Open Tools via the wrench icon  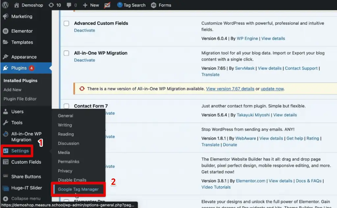tap(5, 122)
